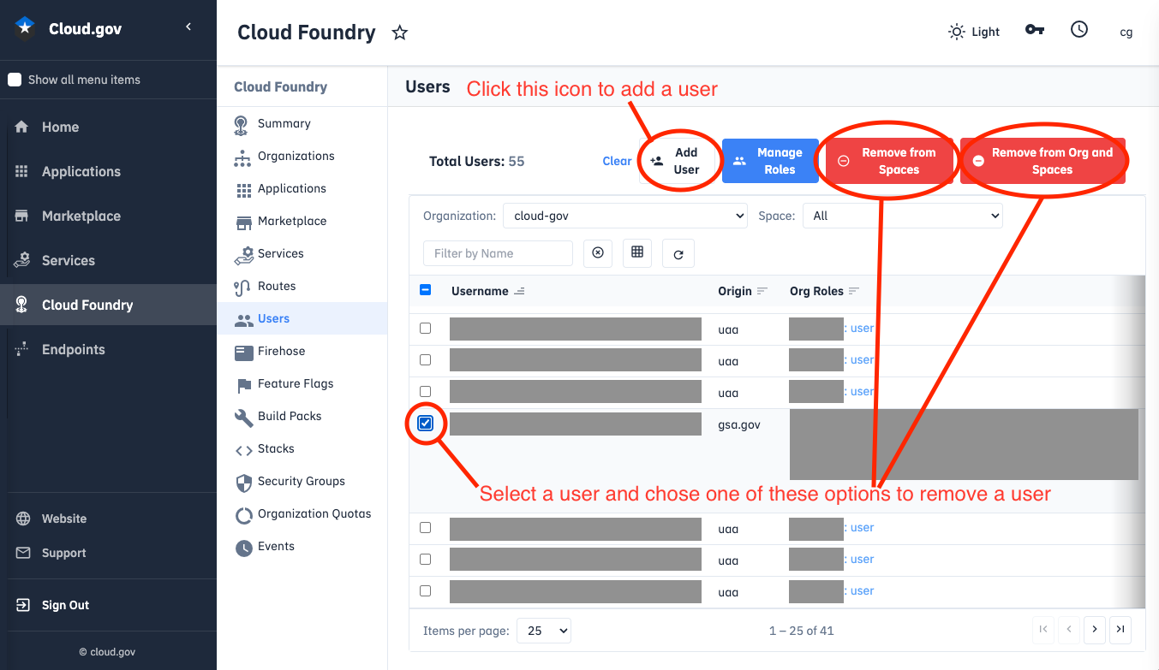The image size is (1159, 670).
Task: Check the last uaa user row checkbox
Action: [x=426, y=591]
